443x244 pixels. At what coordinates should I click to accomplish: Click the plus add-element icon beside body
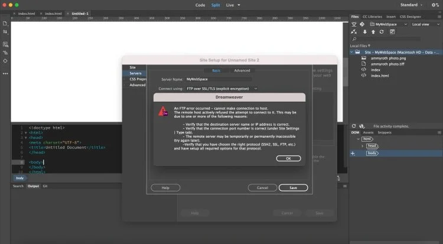click(353, 153)
